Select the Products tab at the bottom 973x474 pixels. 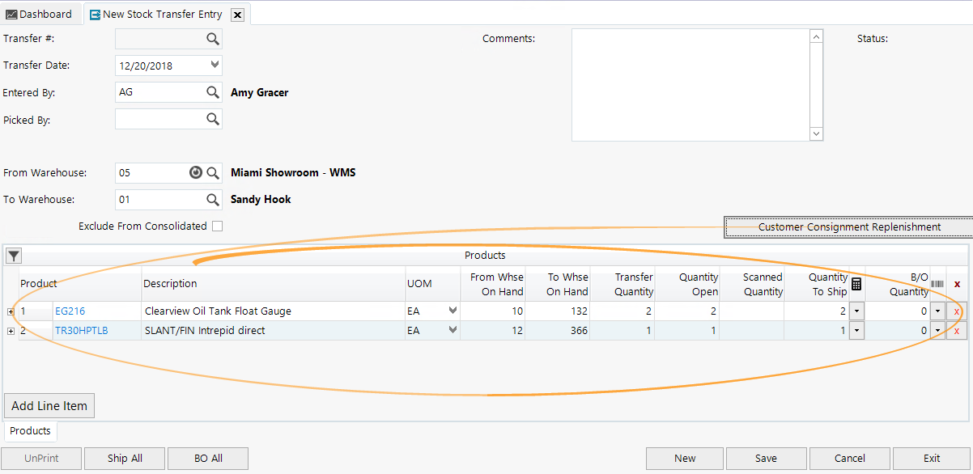click(30, 431)
